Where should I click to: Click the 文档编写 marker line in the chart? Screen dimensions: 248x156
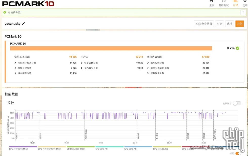click(137, 125)
